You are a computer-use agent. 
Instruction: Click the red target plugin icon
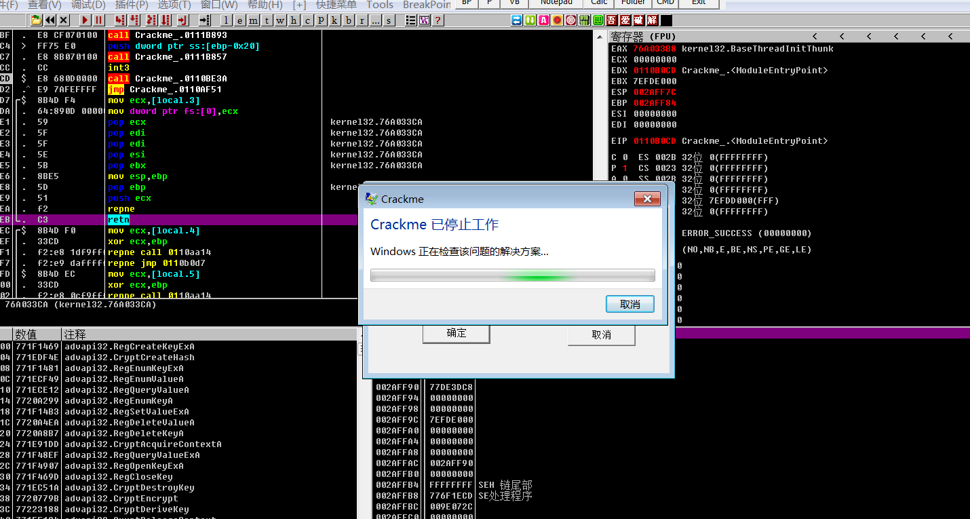click(571, 20)
